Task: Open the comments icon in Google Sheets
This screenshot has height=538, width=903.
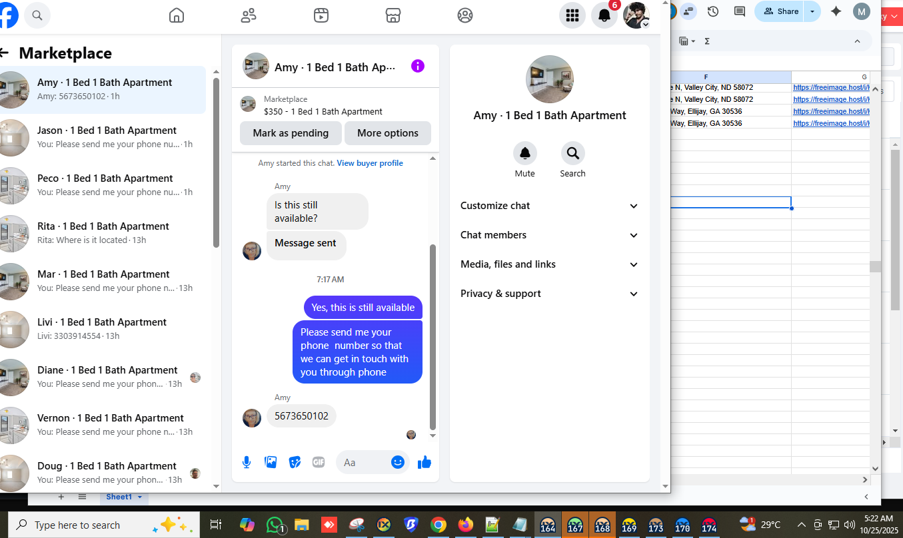Action: [739, 11]
